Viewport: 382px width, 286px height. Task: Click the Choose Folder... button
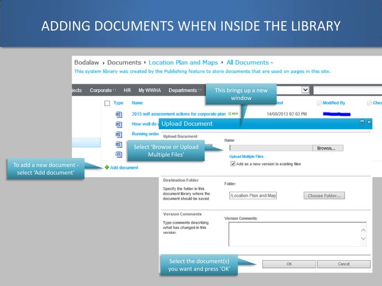pos(324,196)
